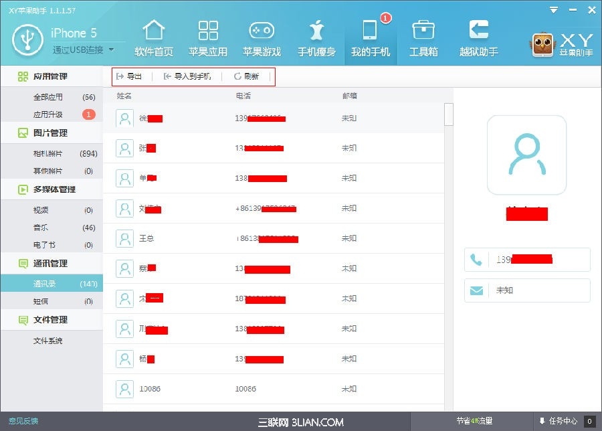Collapse the 多媒体管理 section
602x431 pixels.
[x=52, y=189]
